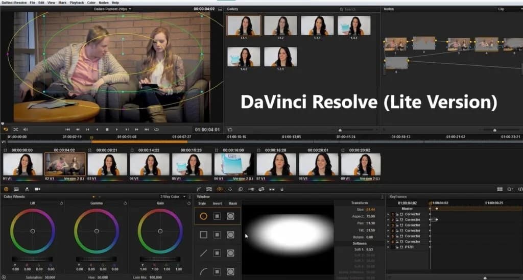
Task: Click the Soft 1 value 9.53
Action: click(x=370, y=249)
